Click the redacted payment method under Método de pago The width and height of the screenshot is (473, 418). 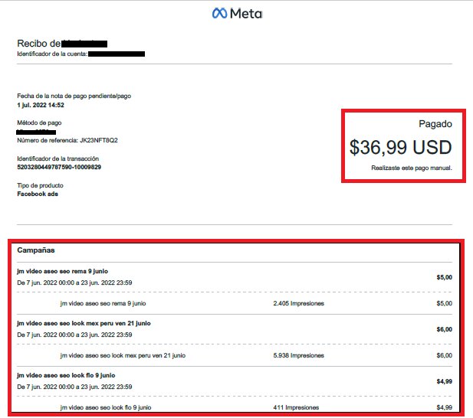[36, 132]
